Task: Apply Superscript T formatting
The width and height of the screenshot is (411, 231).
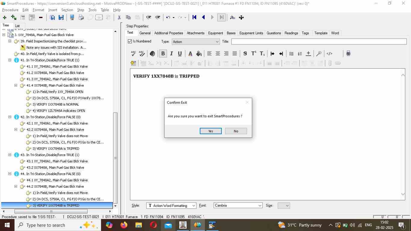Action: 254,54
